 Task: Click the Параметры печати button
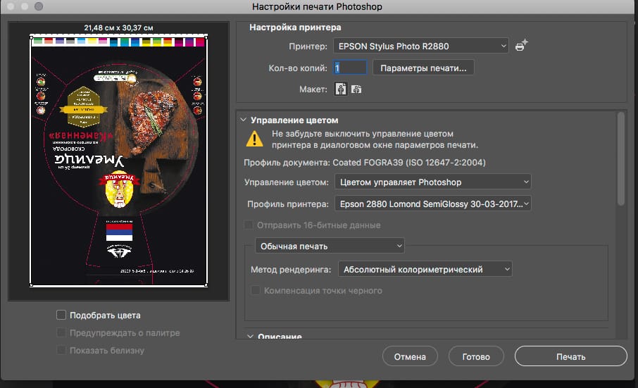pyautogui.click(x=423, y=68)
